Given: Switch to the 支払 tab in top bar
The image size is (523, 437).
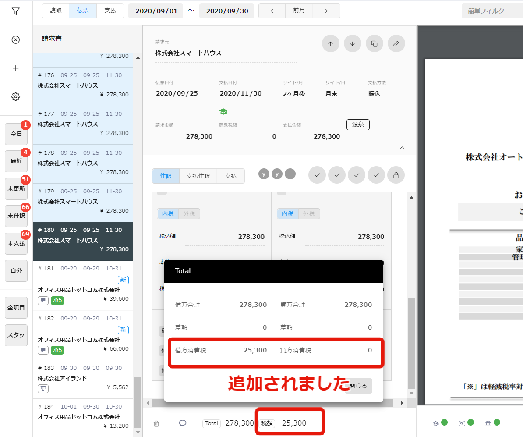Looking at the screenshot, I should coord(110,11).
